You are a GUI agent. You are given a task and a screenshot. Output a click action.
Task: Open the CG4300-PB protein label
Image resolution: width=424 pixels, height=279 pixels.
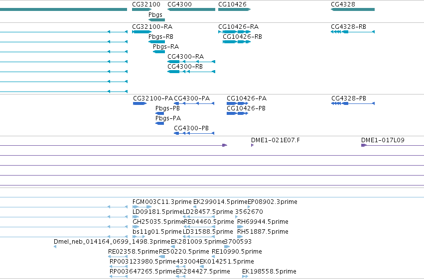(x=191, y=129)
